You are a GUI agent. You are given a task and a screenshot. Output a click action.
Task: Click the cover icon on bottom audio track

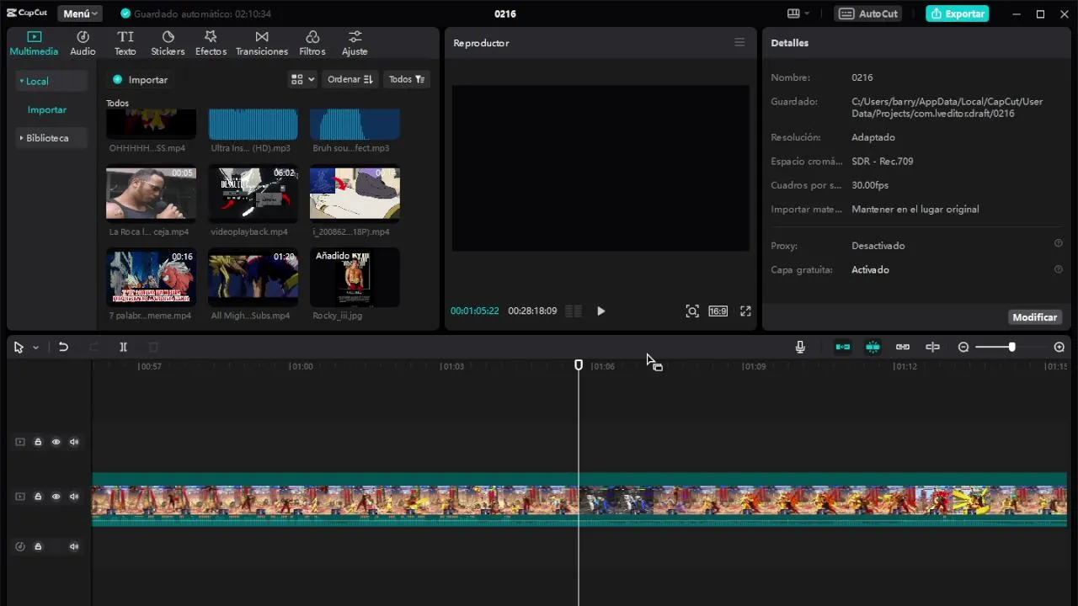pyautogui.click(x=20, y=546)
